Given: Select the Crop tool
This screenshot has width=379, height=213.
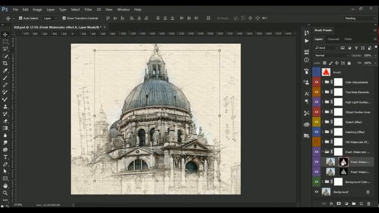Looking at the screenshot, I should click(x=5, y=63).
